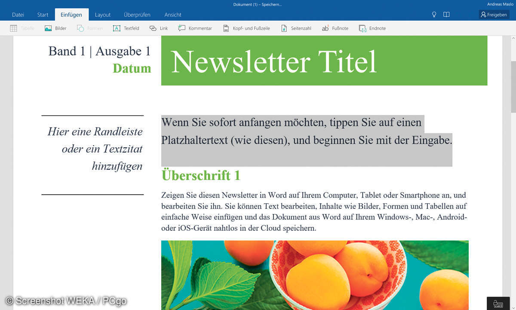Insert a Textfeld via its icon

click(x=117, y=28)
